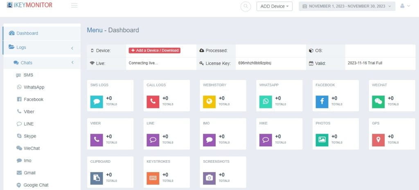Click the IMO purple bubble tile icon
419x190 pixels.
pos(209,140)
